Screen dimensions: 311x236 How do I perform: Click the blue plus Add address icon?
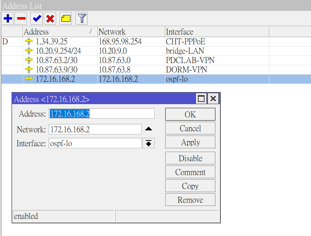click(x=7, y=18)
